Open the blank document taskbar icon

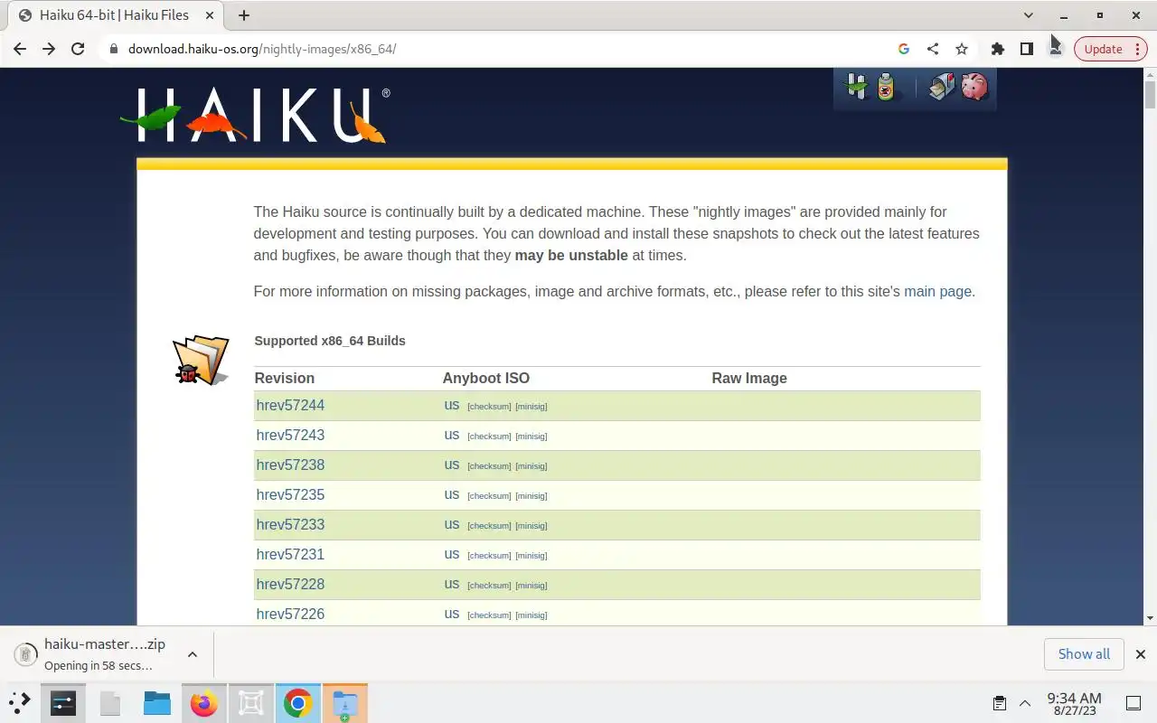point(110,702)
